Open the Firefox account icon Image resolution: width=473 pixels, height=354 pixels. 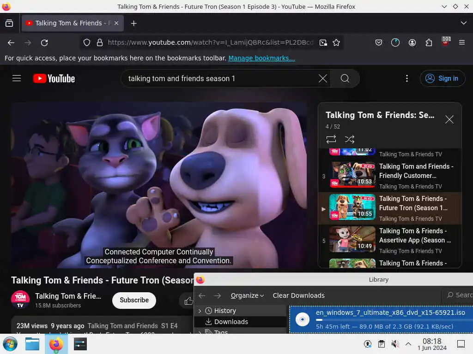[x=412, y=42]
